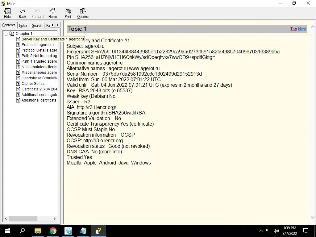Open Path 1 Trusted topic
The width and height of the screenshot is (316, 237).
(39, 61)
